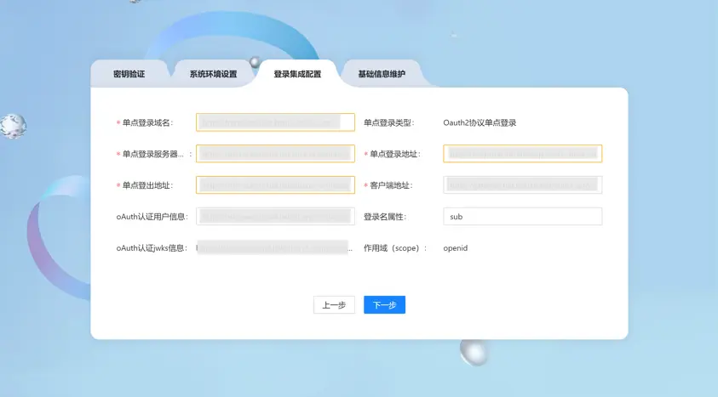Switch to the 密钥验证 tab
This screenshot has width=718, height=397.
pyautogui.click(x=129, y=74)
